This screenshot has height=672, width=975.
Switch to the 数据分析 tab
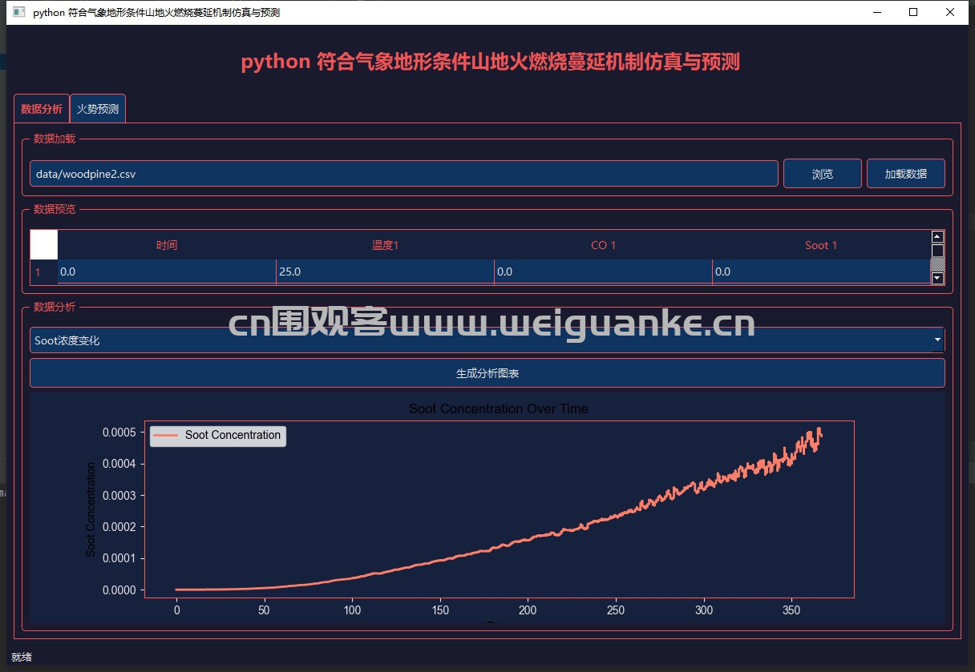[x=42, y=109]
